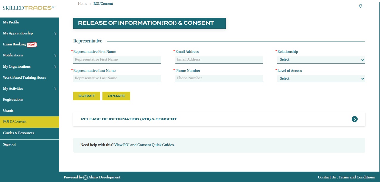Click the notification bell icon

tap(360, 6)
